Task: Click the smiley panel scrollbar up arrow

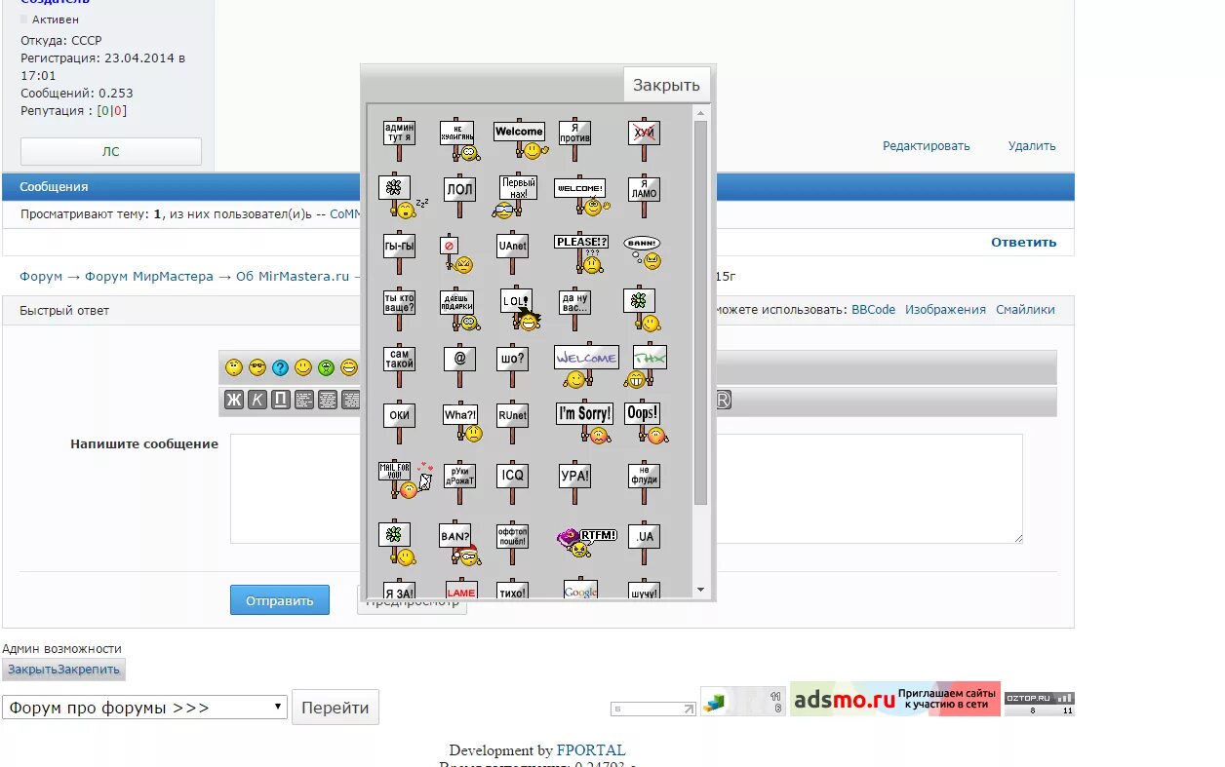Action: 700,112
